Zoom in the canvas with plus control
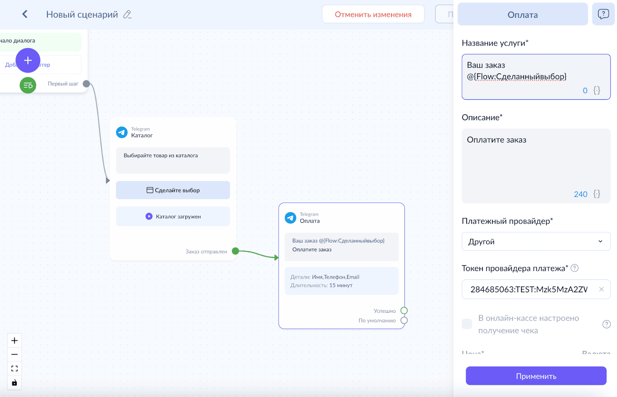The image size is (617, 397). point(14,341)
